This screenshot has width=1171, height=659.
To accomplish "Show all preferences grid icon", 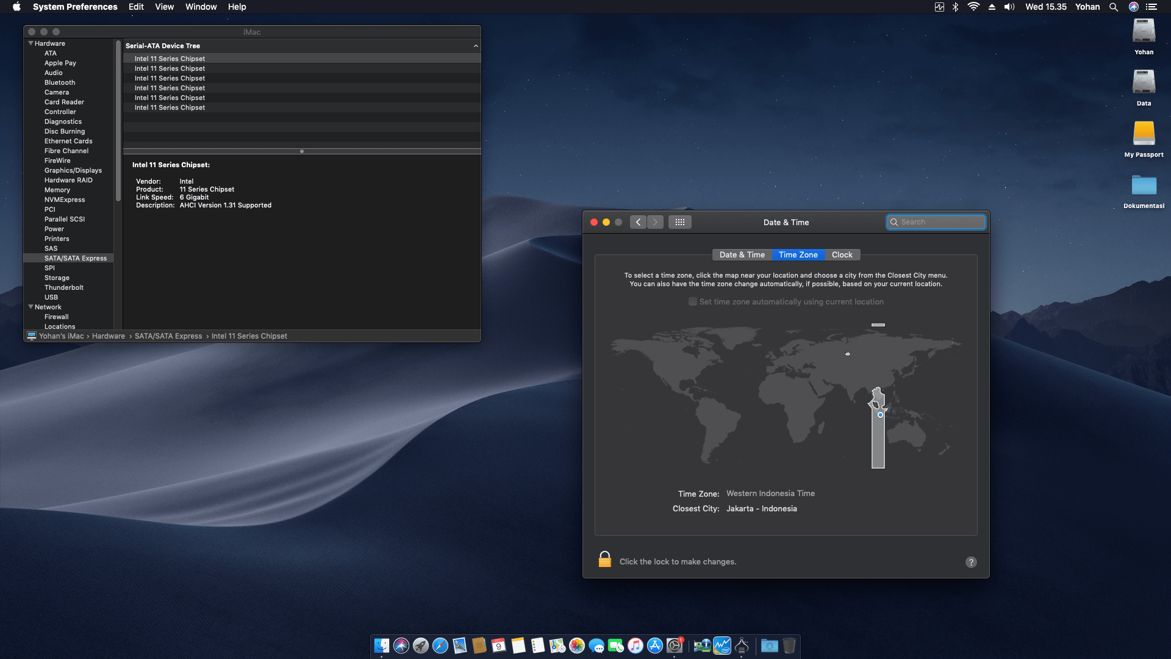I will tap(679, 222).
